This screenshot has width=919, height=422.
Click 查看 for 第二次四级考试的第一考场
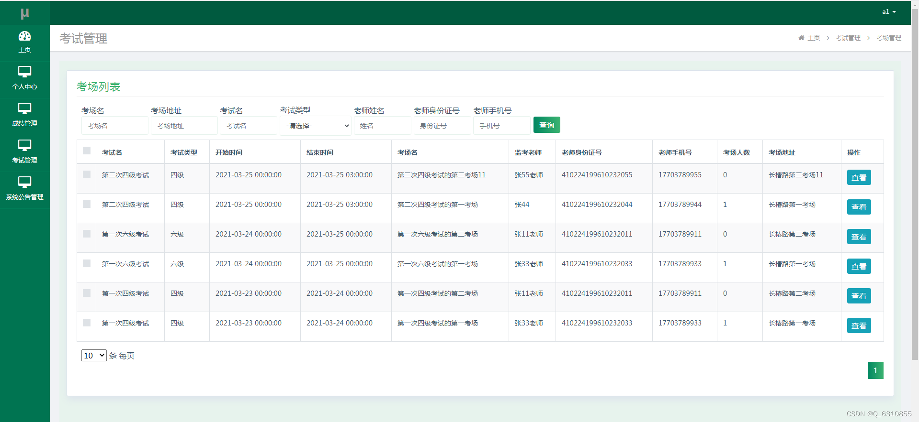pyautogui.click(x=859, y=207)
